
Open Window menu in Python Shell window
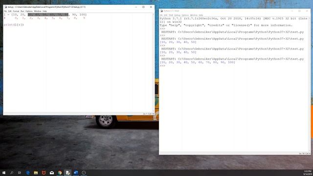[194, 15]
